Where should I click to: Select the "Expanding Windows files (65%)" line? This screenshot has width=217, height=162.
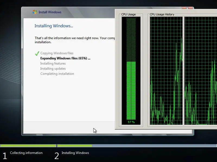65,58
